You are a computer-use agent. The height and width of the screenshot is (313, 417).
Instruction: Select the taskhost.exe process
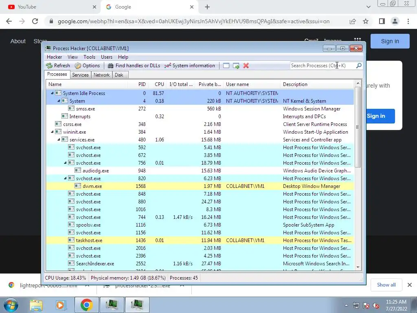(200, 240)
